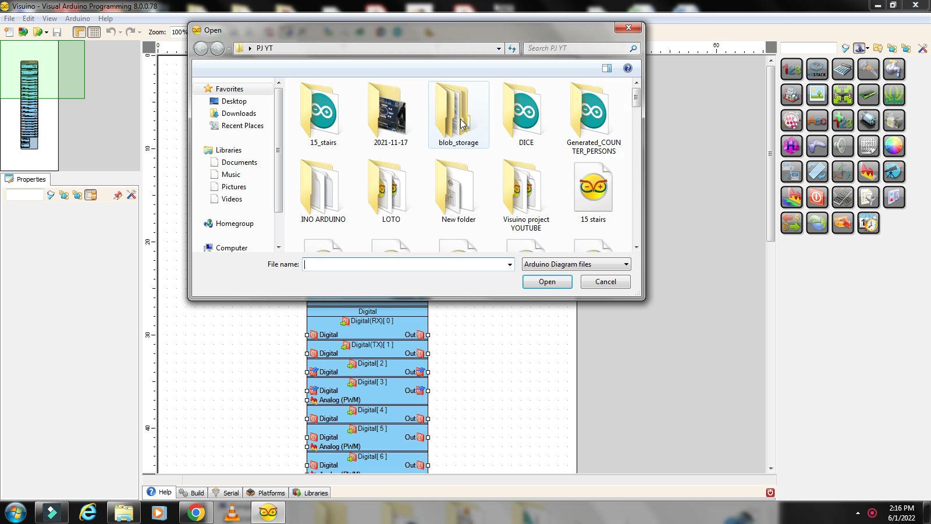The image size is (931, 524).
Task: Click the red power icon in status bar
Action: tap(770, 493)
